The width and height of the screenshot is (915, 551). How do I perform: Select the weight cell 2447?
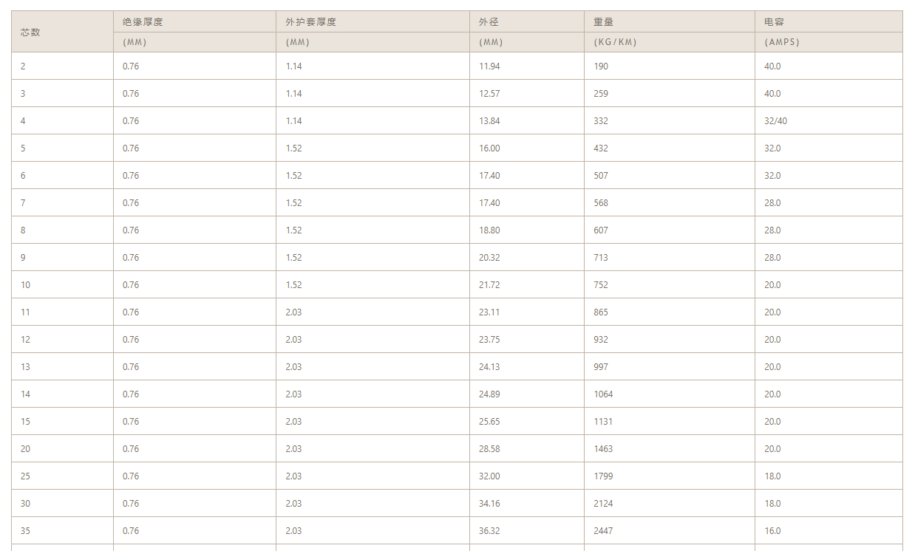[x=603, y=531]
